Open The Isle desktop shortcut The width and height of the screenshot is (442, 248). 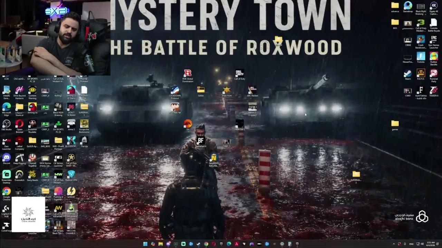pyautogui.click(x=84, y=142)
